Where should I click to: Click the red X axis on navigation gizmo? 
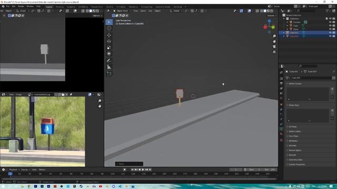pyautogui.click(x=265, y=27)
